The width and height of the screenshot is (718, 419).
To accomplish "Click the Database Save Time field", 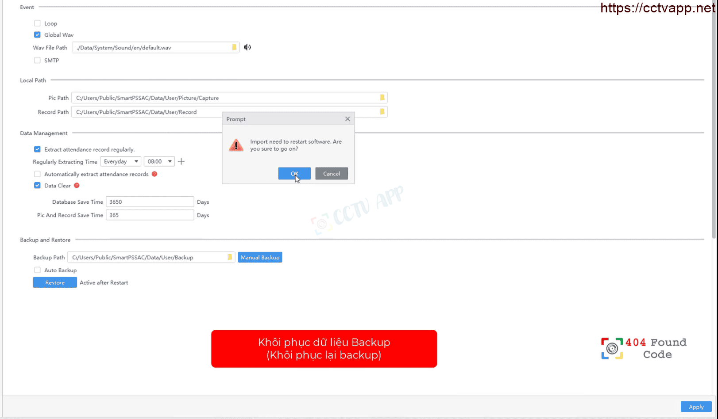I will (150, 202).
